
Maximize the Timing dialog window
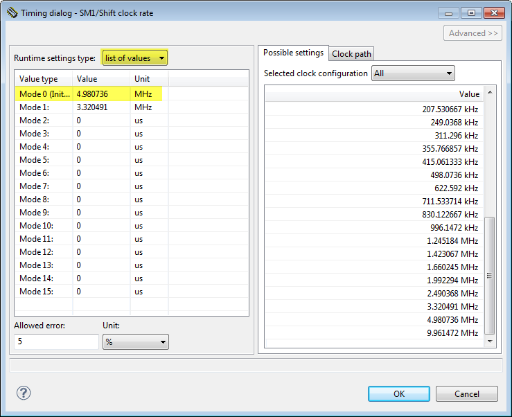coord(471,12)
